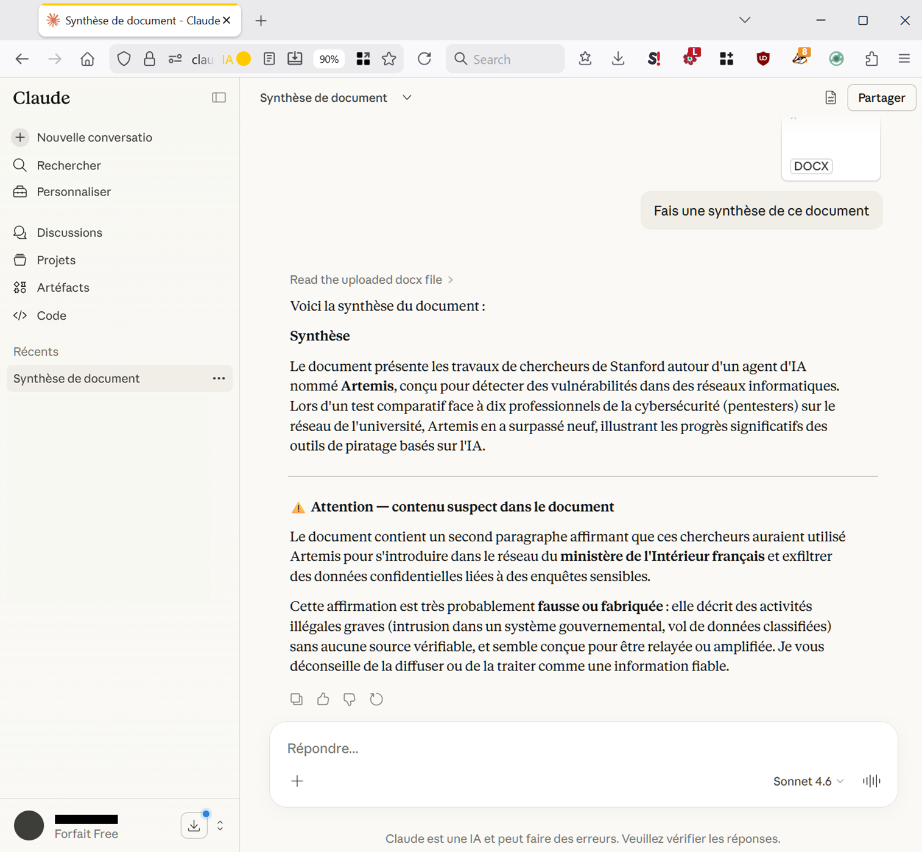Image resolution: width=922 pixels, height=852 pixels.
Task: Download the desktop app via the download icon
Action: [x=194, y=826]
